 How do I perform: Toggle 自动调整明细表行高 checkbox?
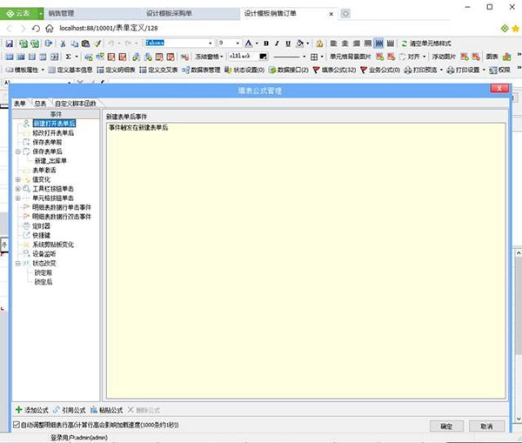pyautogui.click(x=18, y=425)
